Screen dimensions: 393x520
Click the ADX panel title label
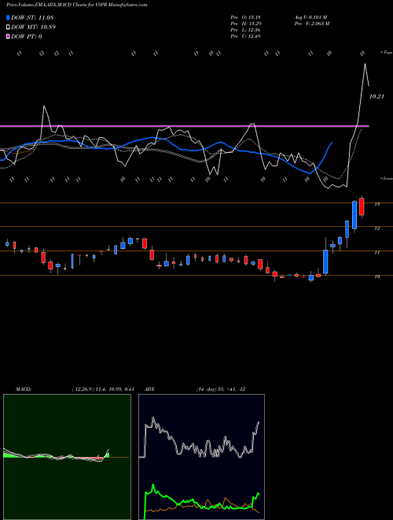coord(150,389)
